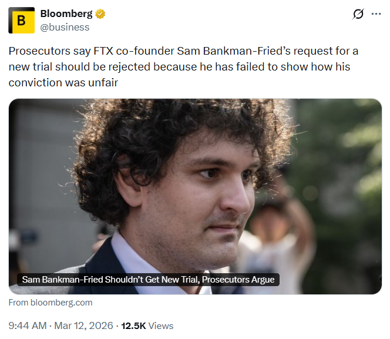Click 'conviction was unfair' in the tweet text
The image size is (390, 339).
click(63, 82)
